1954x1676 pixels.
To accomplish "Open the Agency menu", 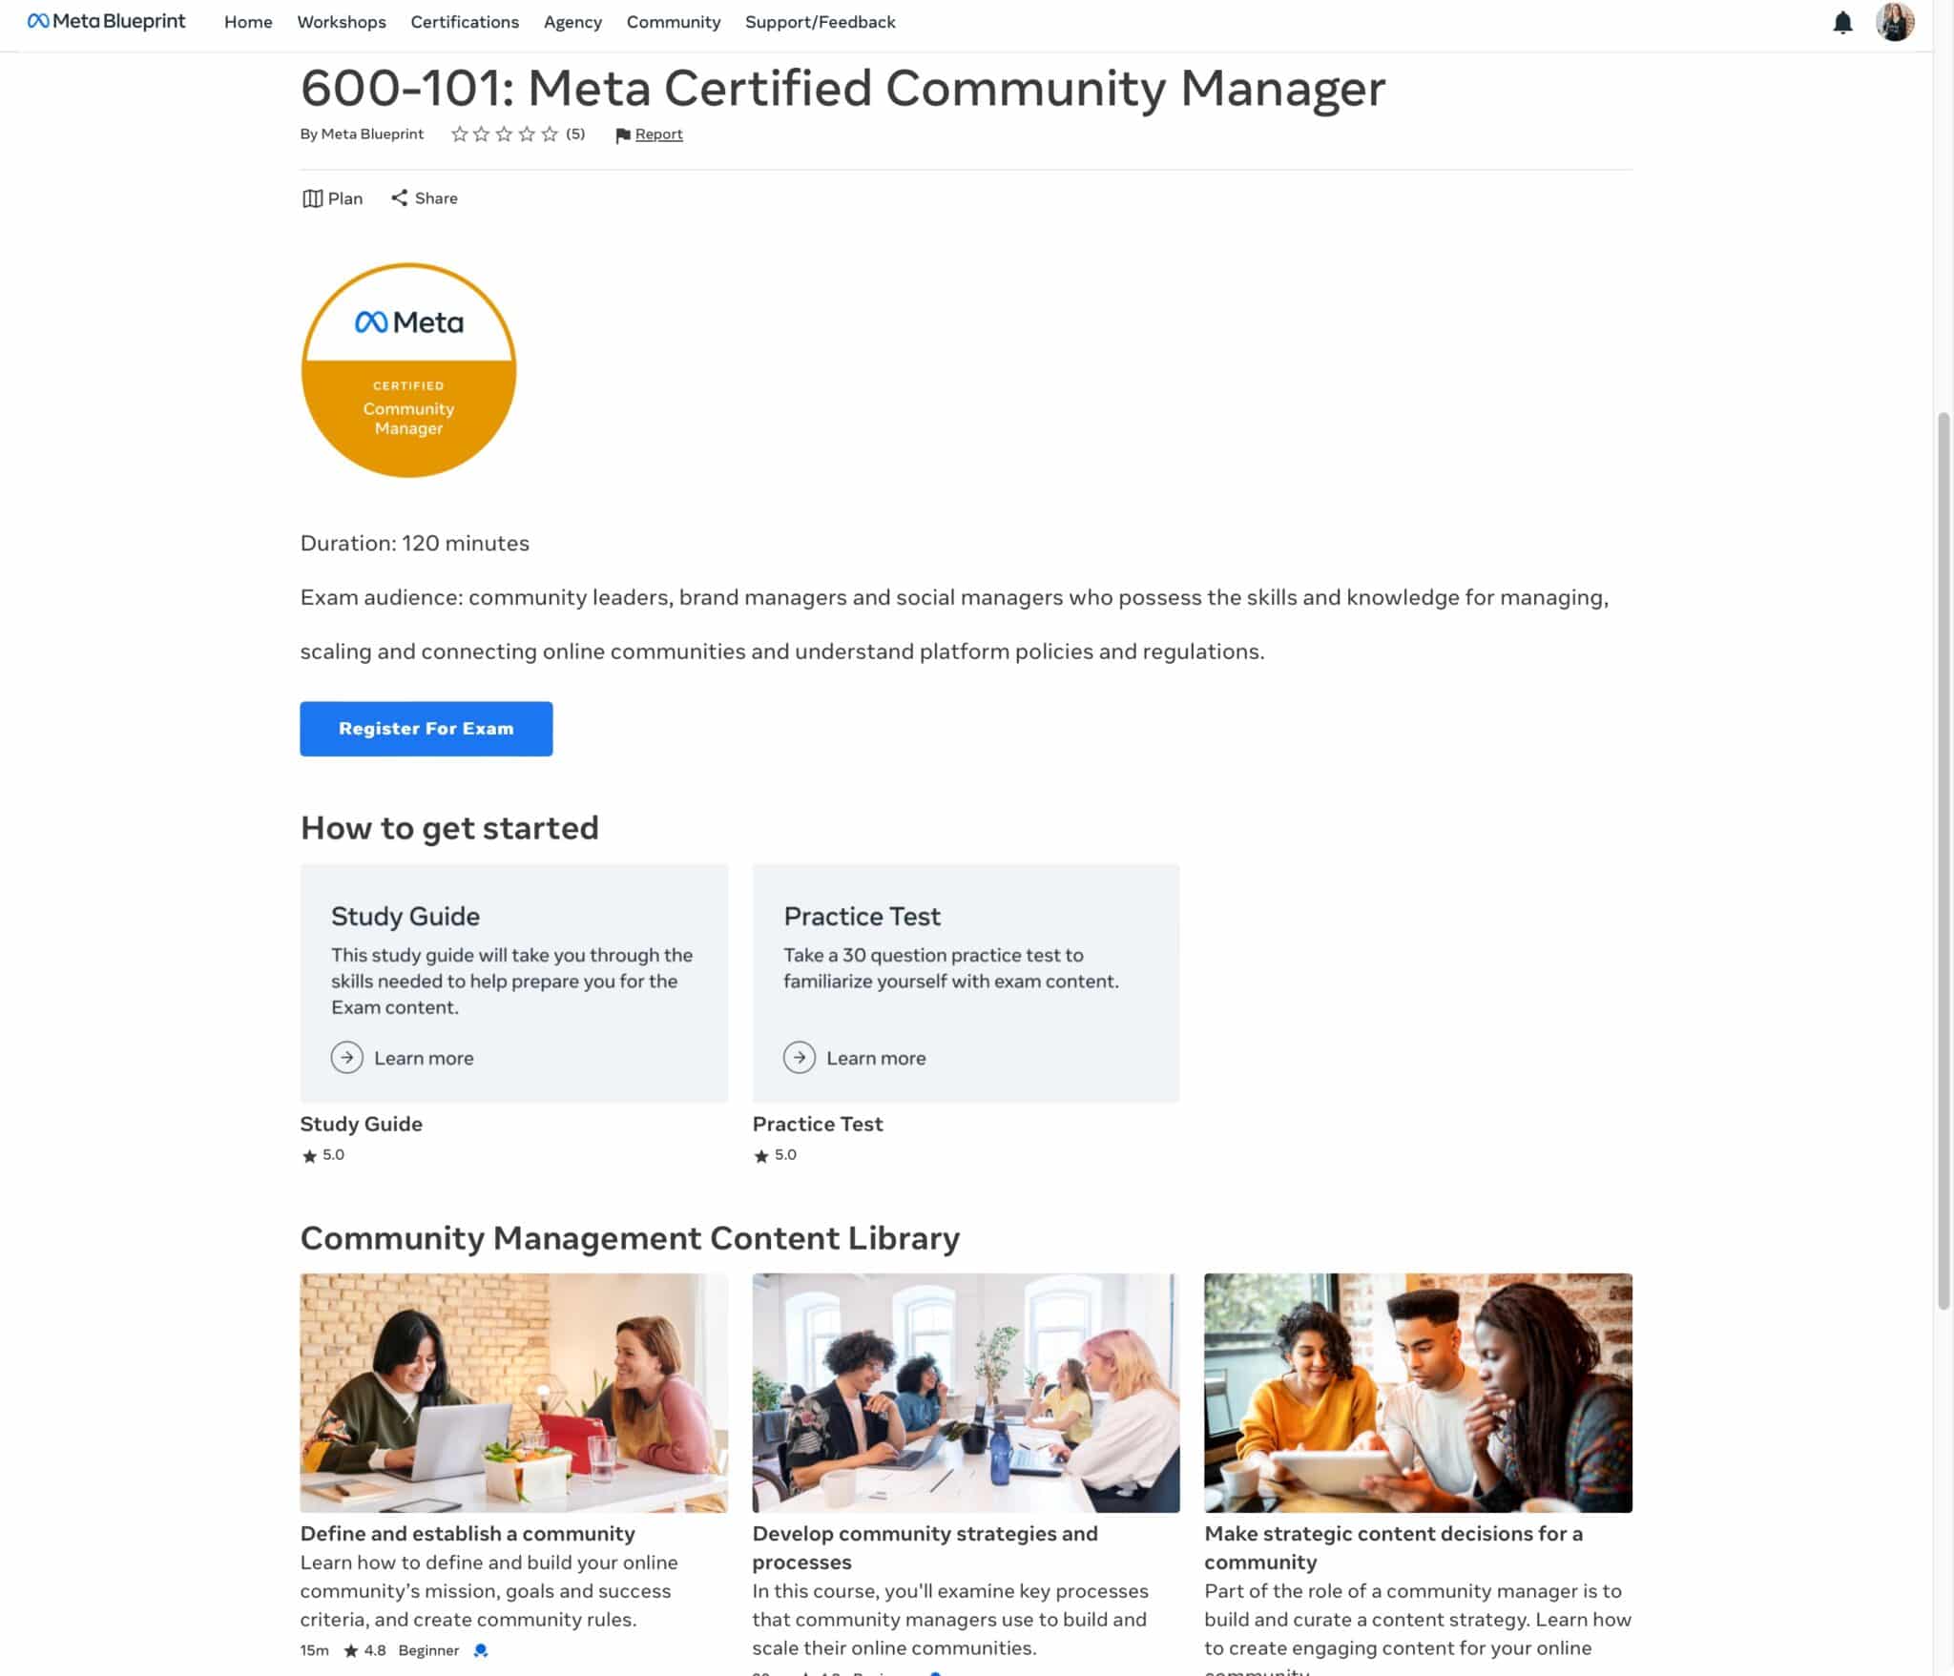I will [x=572, y=22].
